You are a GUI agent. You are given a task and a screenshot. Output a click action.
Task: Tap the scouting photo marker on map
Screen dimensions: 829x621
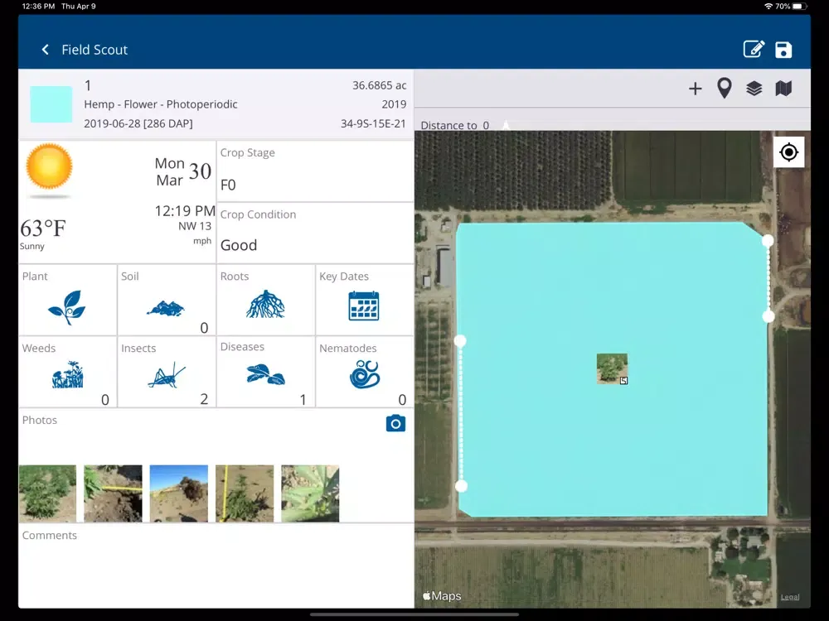click(x=613, y=368)
